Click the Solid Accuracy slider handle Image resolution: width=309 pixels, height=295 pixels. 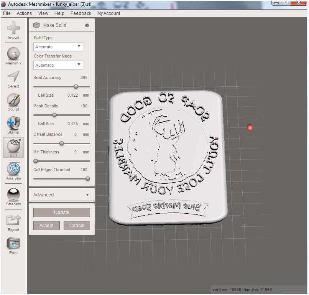tap(76, 87)
